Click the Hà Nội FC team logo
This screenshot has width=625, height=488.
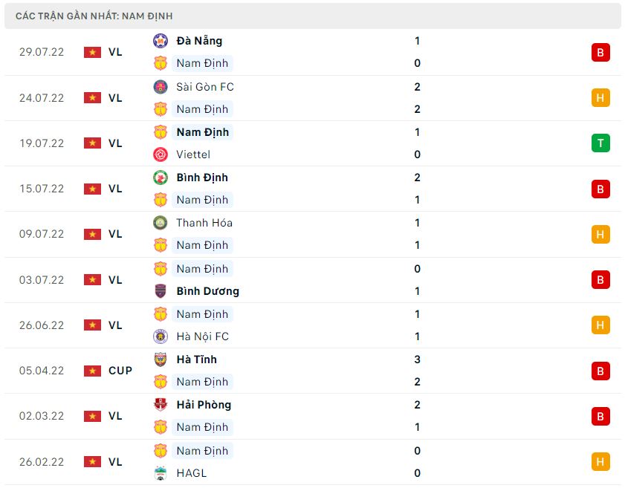(161, 336)
